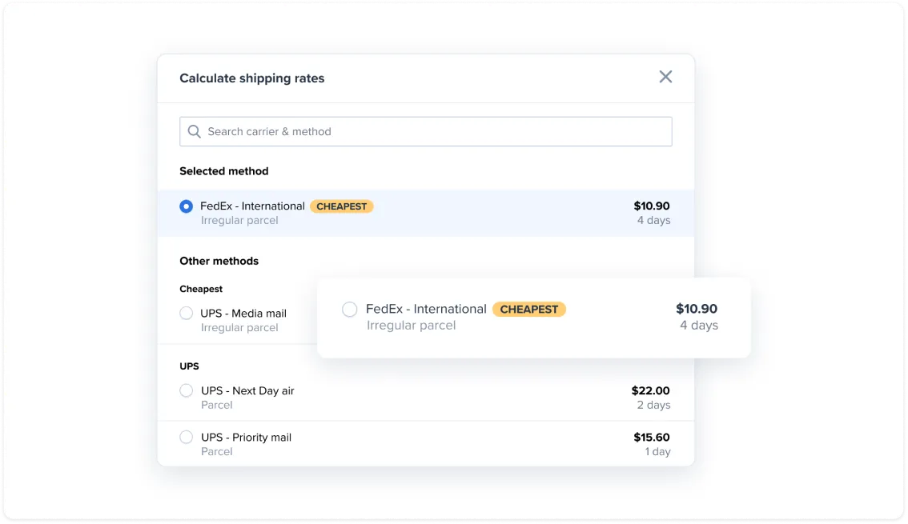Screen dimensions: 908x524
Task: Click '4 days' in the selected method row
Action: (654, 220)
